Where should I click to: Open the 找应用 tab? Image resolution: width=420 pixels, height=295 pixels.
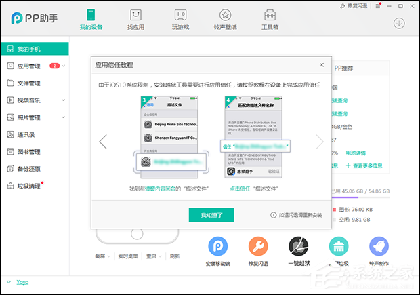coord(135,19)
